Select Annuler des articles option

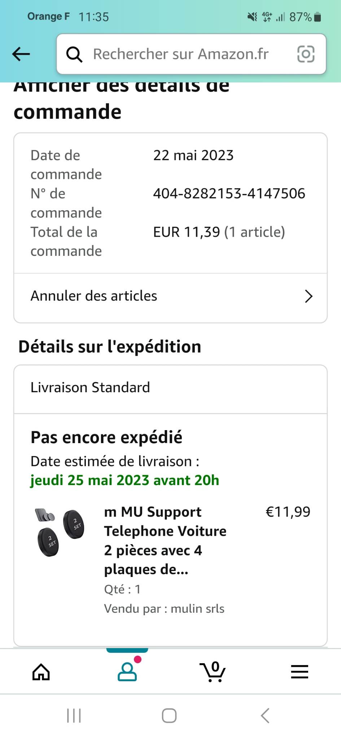pos(94,296)
